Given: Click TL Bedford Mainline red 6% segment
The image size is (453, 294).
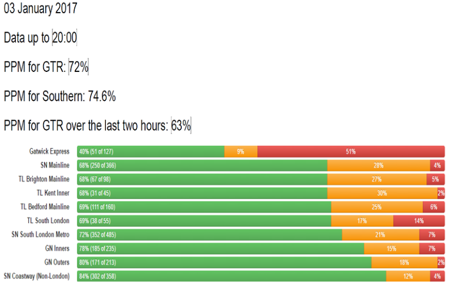Looking at the screenshot, I should tap(433, 207).
